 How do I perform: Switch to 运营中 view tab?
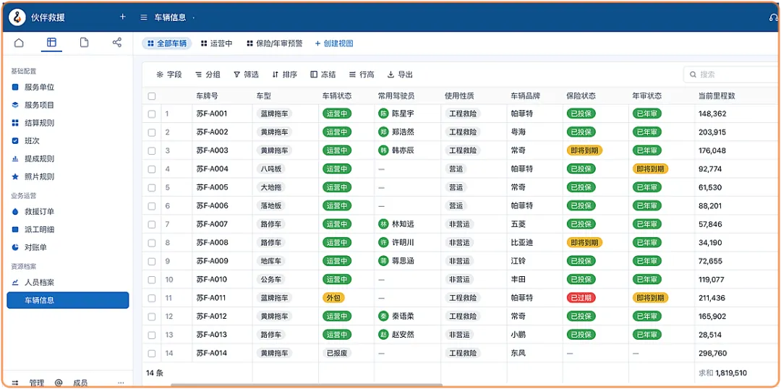point(217,43)
